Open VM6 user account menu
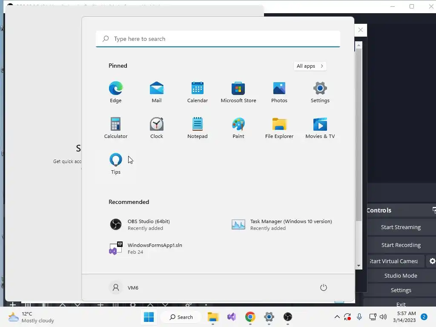 [x=124, y=287]
